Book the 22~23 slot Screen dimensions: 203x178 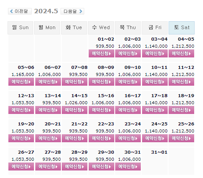pyautogui.click(x=101, y=138)
